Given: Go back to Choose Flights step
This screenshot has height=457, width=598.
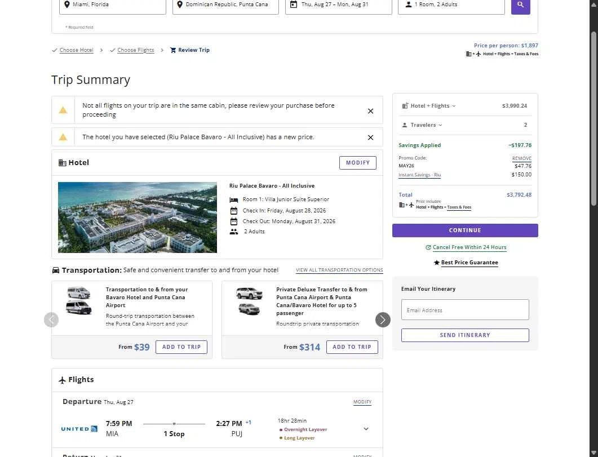Looking at the screenshot, I should point(136,50).
